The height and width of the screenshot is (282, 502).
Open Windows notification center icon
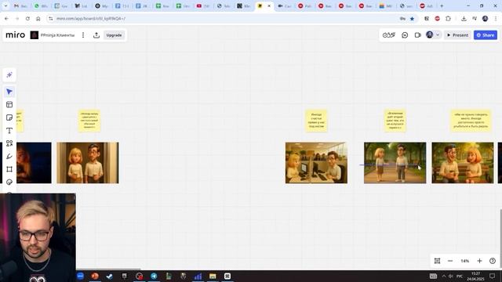pos(493,276)
